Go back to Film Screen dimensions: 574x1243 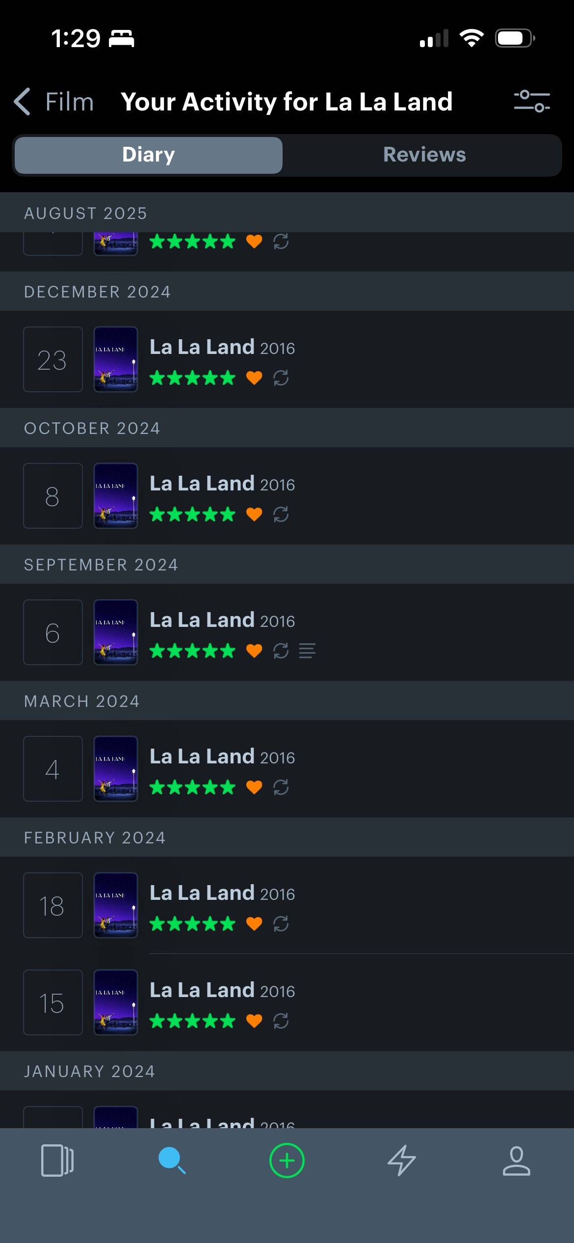53,102
